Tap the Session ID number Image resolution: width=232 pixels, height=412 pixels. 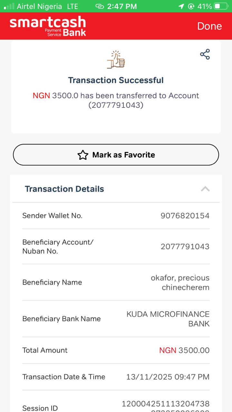tap(166, 404)
